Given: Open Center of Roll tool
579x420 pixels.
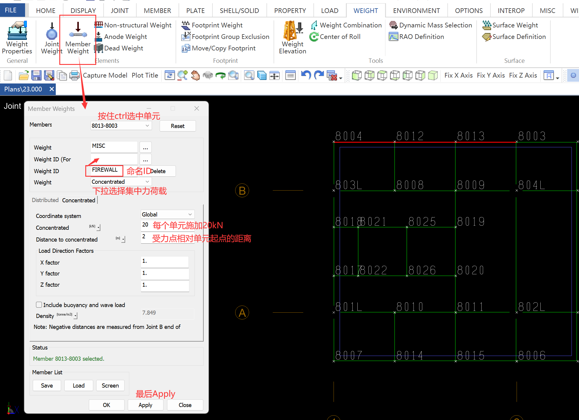Looking at the screenshot, I should [x=335, y=37].
